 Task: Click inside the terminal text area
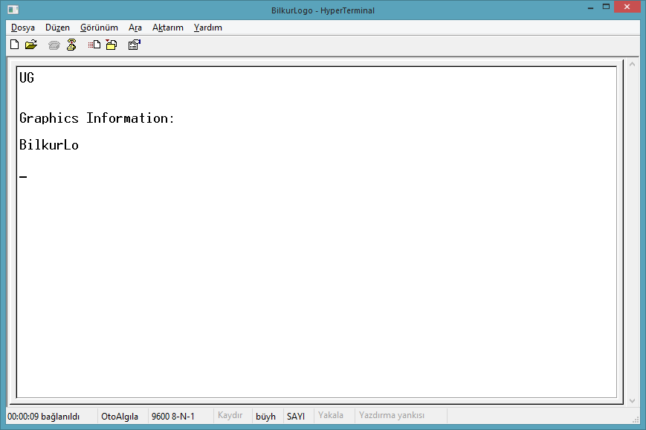316,260
